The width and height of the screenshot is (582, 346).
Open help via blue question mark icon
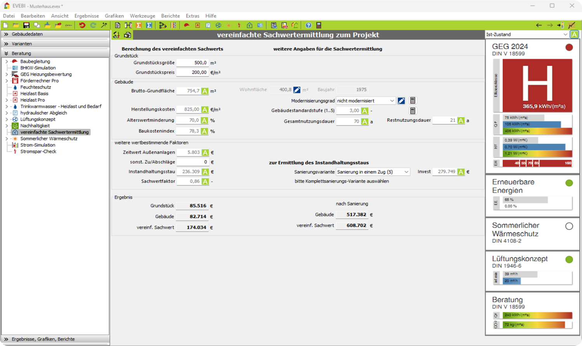308,25
